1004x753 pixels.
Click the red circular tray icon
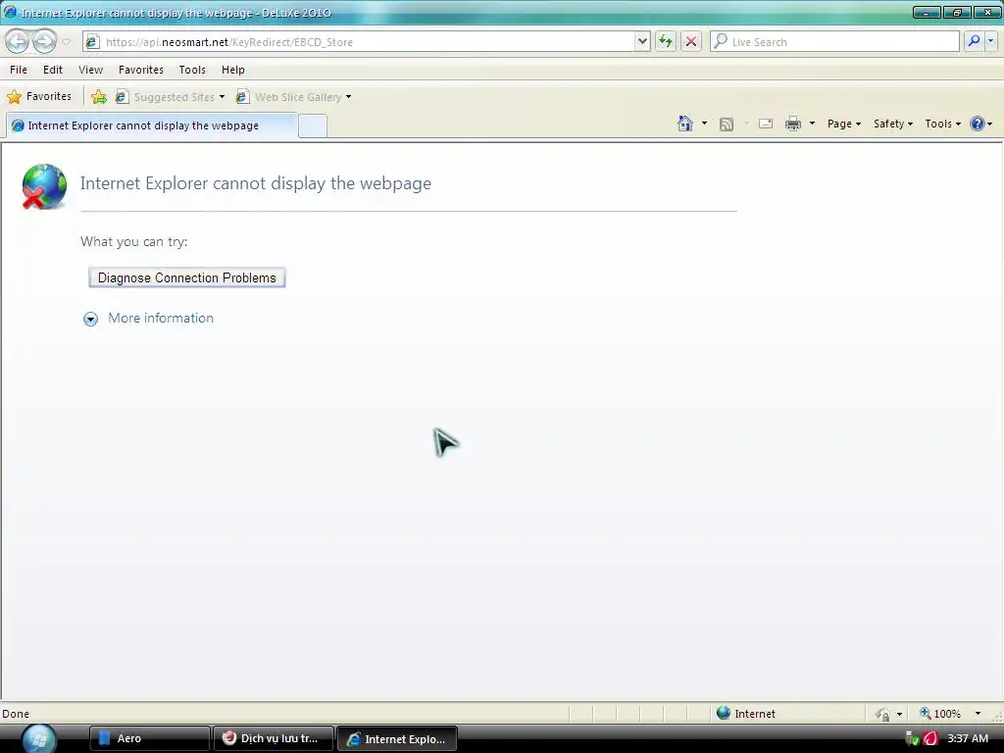pyautogui.click(x=930, y=739)
